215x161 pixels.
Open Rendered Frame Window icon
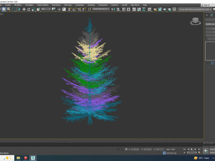[x=160, y=9]
